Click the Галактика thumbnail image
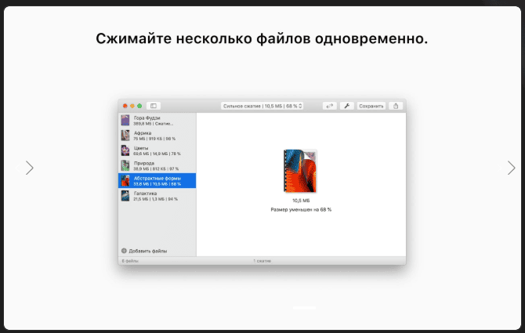The height and width of the screenshot is (333, 525). [125, 195]
